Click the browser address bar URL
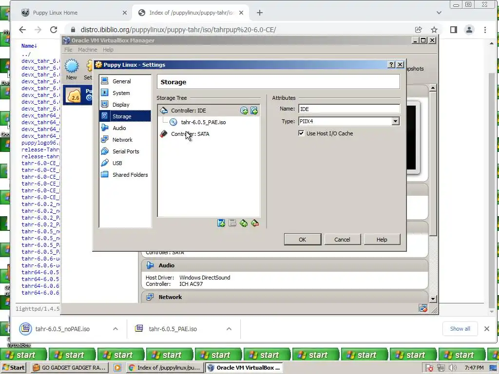499x374 pixels. [x=178, y=30]
